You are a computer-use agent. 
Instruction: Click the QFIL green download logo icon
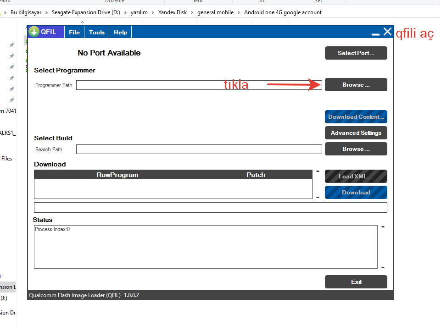coord(34,32)
